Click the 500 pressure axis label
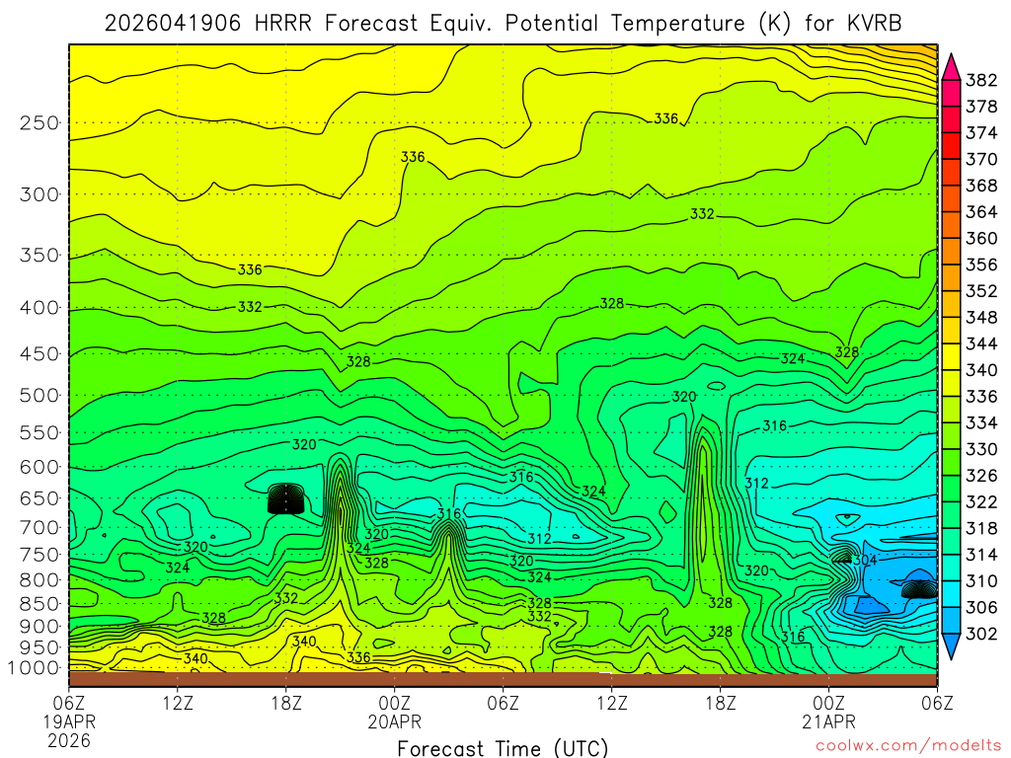Screen dimensions: 1011x758 coord(39,396)
